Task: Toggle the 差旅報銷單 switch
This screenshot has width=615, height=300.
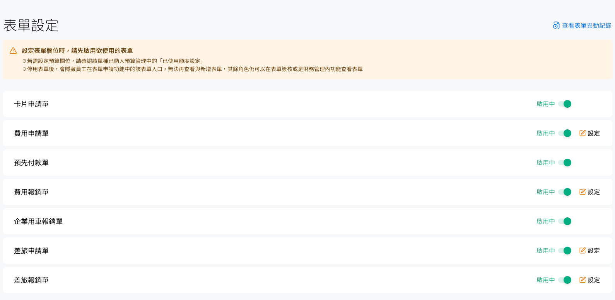Action: click(x=565, y=280)
